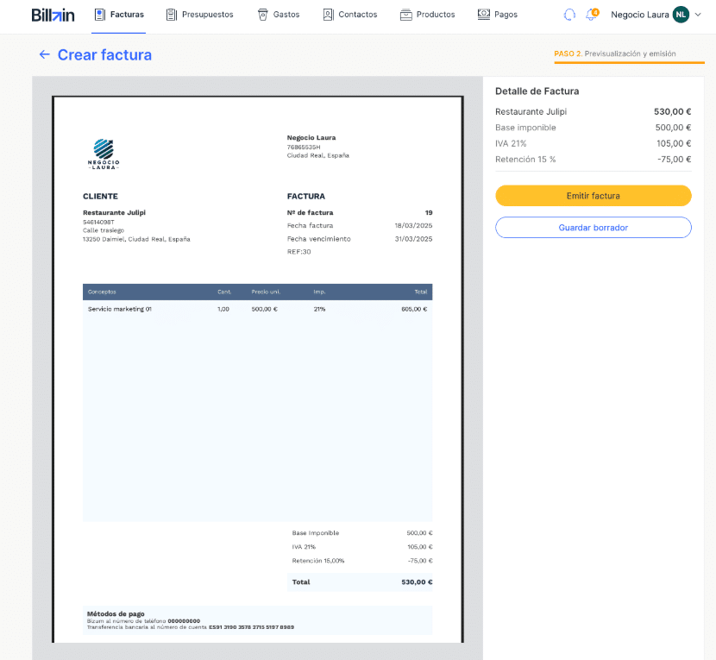This screenshot has width=716, height=660.
Task: Click the Presupuestos document icon
Action: click(x=172, y=15)
